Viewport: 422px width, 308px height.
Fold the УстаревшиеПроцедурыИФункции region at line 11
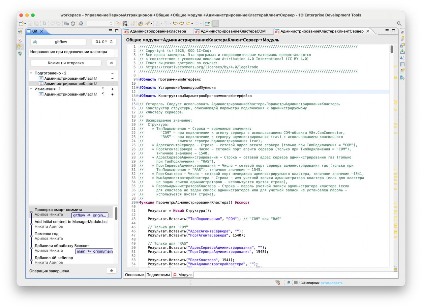coord(137,88)
